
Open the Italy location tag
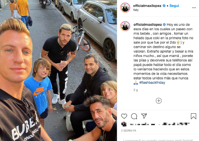(136, 10)
